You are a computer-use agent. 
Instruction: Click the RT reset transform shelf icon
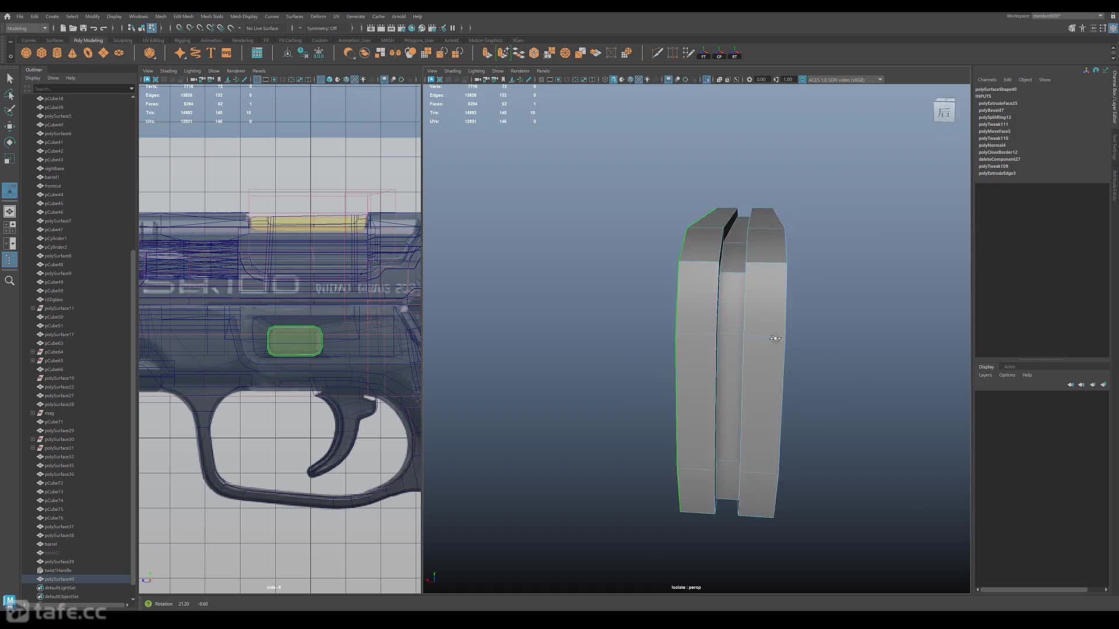tap(734, 53)
